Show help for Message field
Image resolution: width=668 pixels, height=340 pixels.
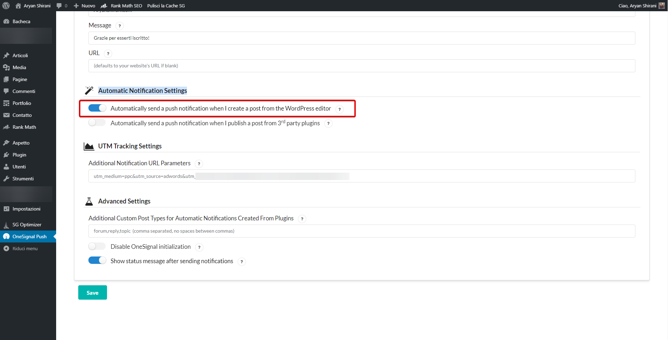click(x=120, y=26)
